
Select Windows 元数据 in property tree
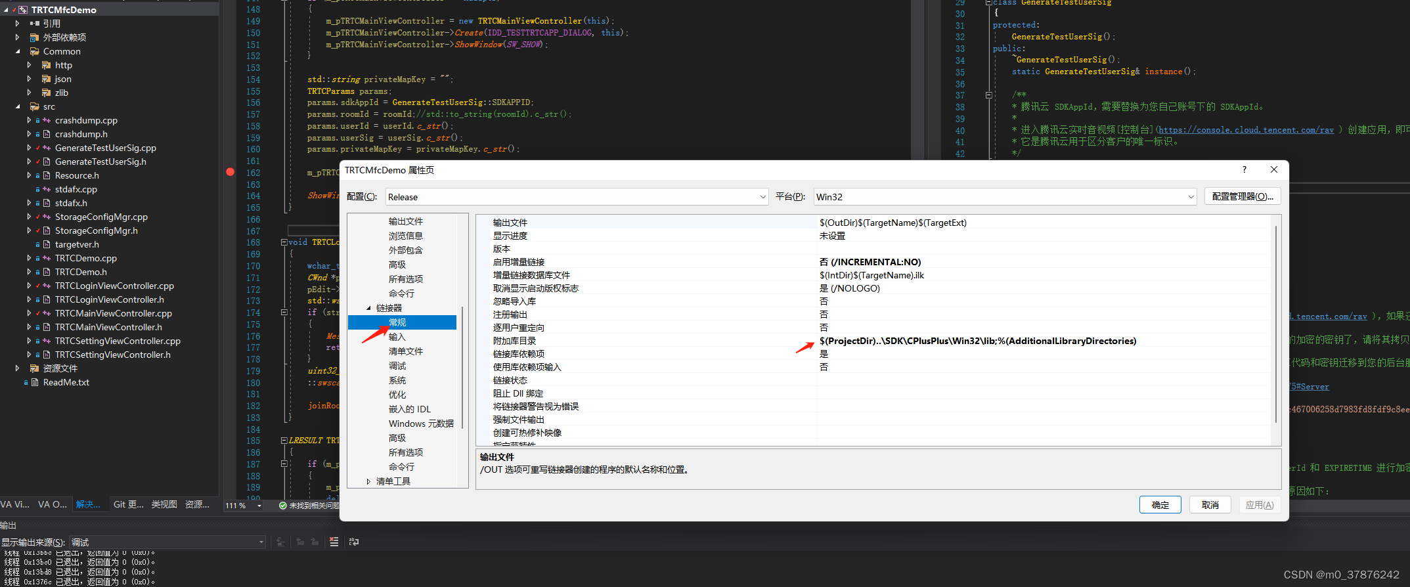(x=421, y=424)
